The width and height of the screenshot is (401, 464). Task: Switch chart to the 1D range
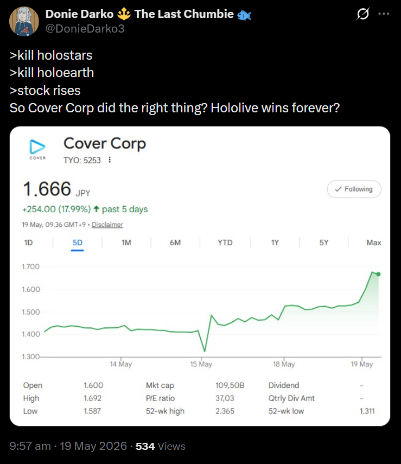[28, 243]
